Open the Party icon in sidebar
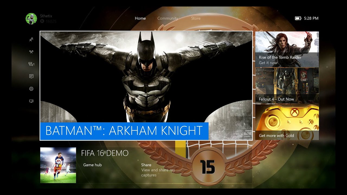The width and height of the screenshot is (347, 195). tap(31, 52)
